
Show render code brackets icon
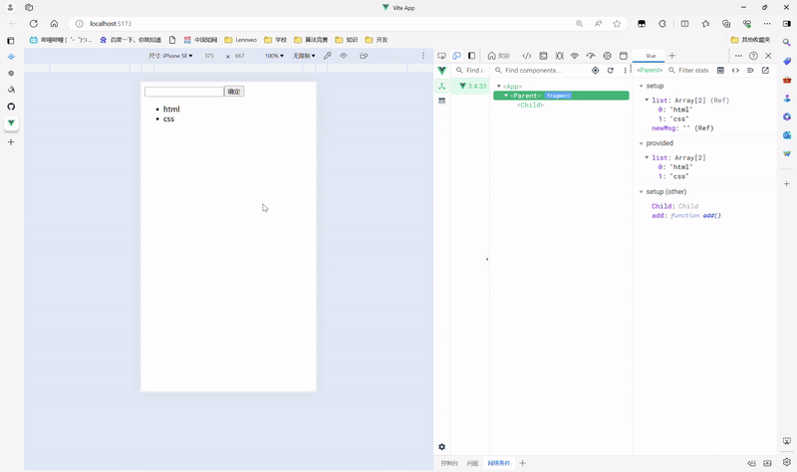pyautogui.click(x=735, y=70)
